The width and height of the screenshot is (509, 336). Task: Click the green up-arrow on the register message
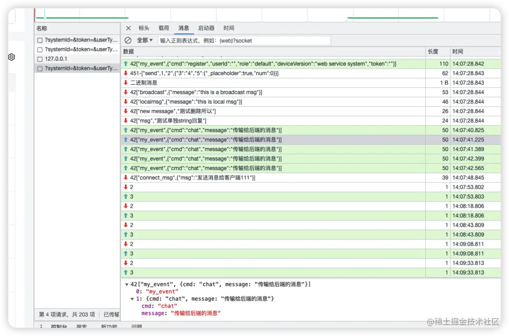click(x=125, y=63)
